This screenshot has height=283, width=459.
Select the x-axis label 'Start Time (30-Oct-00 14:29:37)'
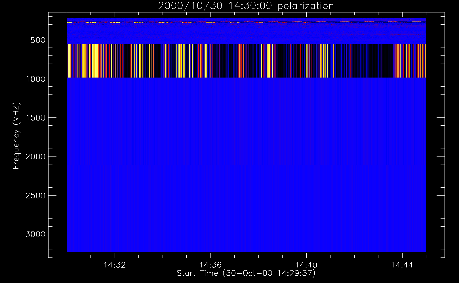[246, 273]
